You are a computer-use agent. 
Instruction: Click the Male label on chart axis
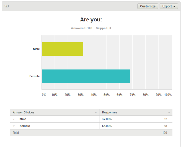click(37, 49)
